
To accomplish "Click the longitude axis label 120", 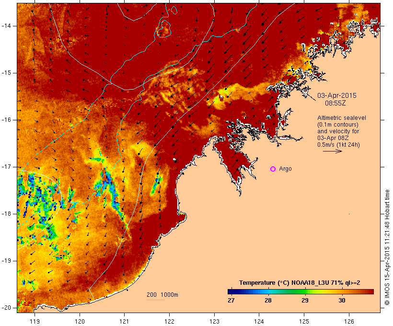I will point(80,322).
